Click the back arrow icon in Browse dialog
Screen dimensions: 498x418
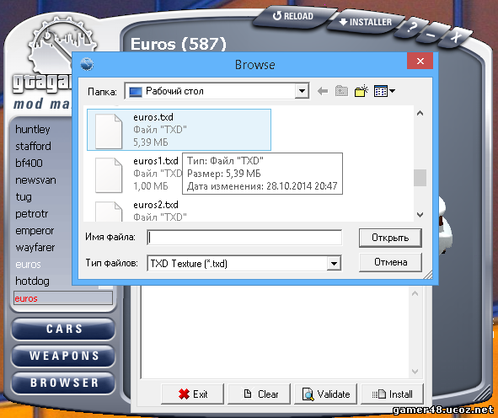click(323, 92)
